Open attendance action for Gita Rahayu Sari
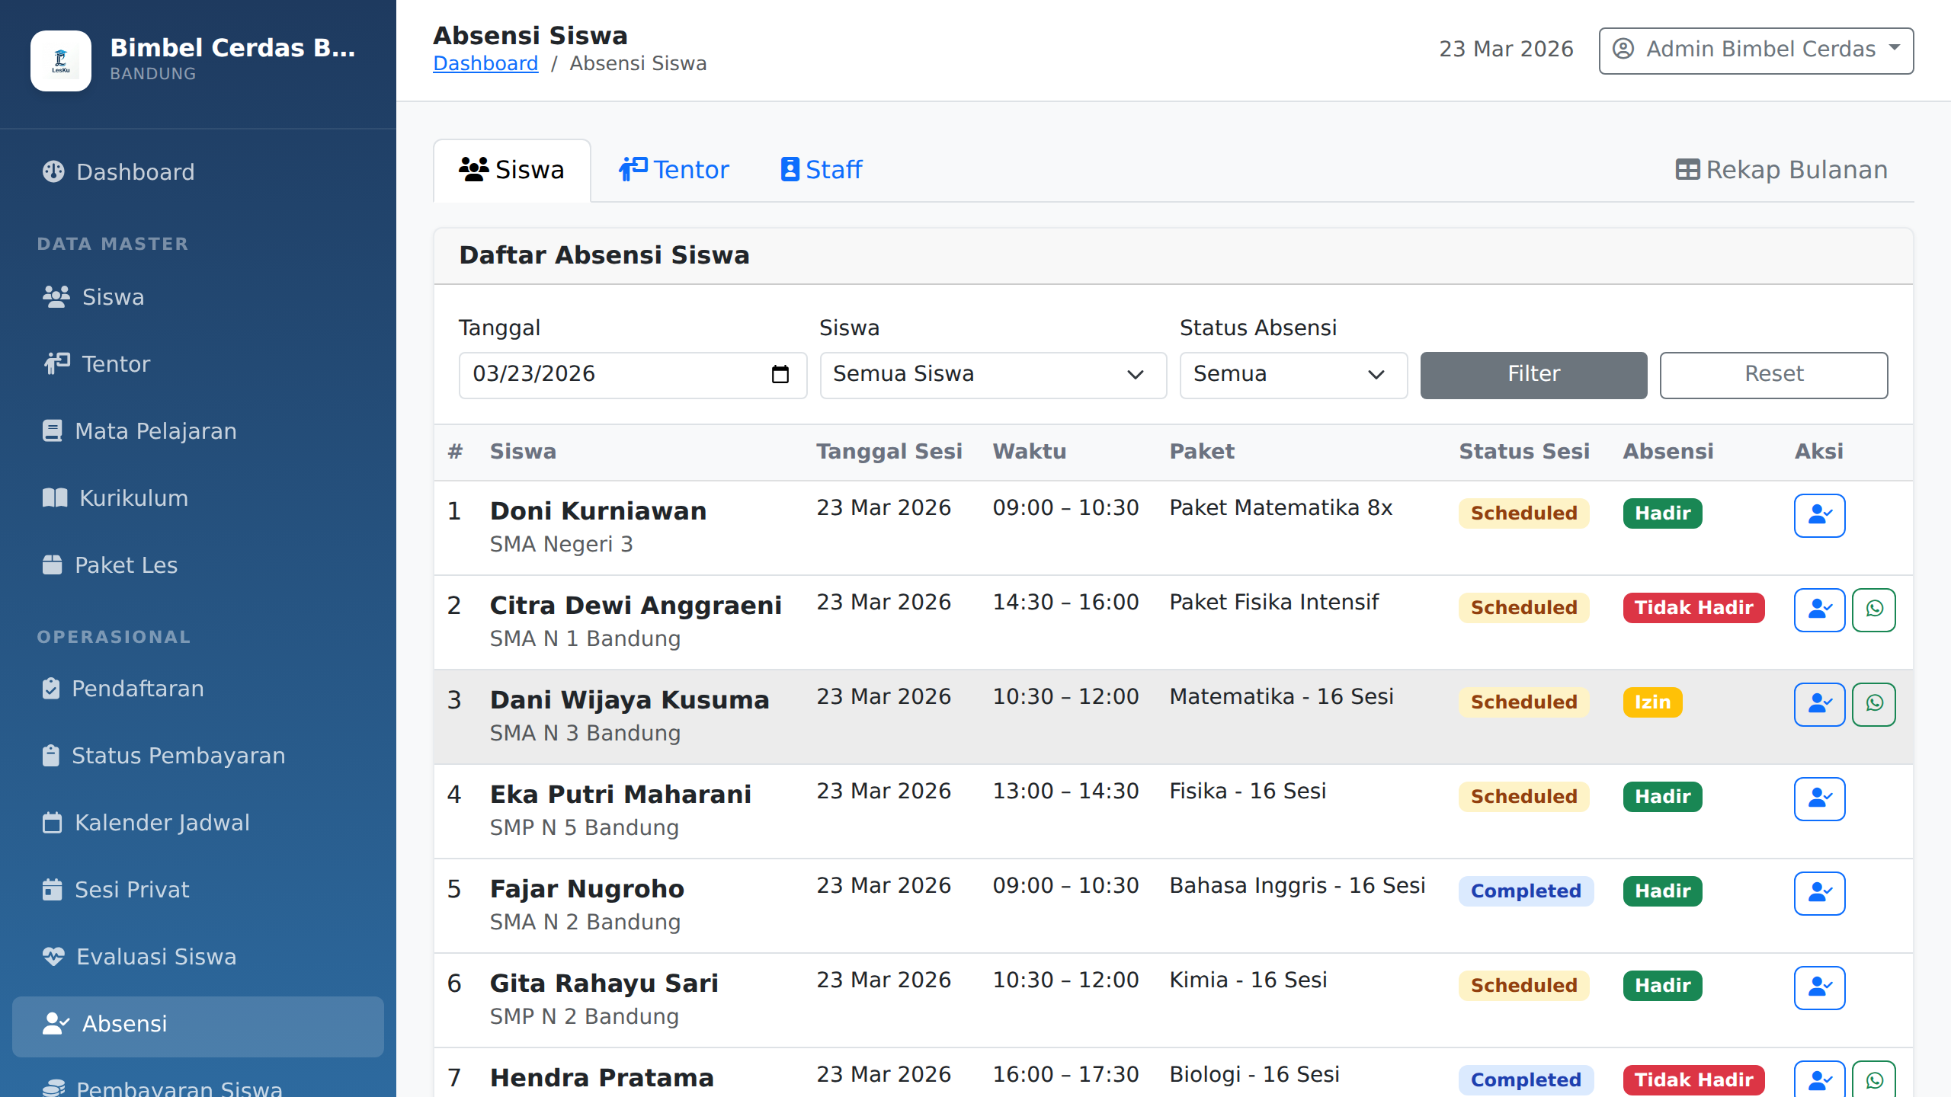Image resolution: width=1951 pixels, height=1097 pixels. click(x=1819, y=988)
